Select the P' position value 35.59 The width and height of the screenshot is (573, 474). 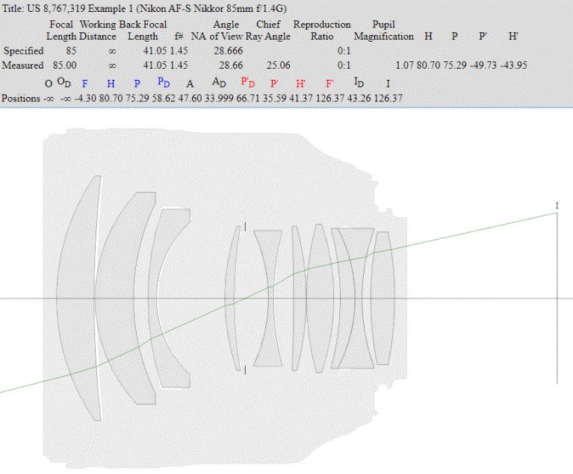[274, 99]
